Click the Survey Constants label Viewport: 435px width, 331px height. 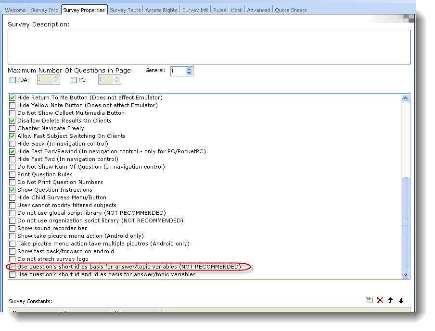coord(30,301)
